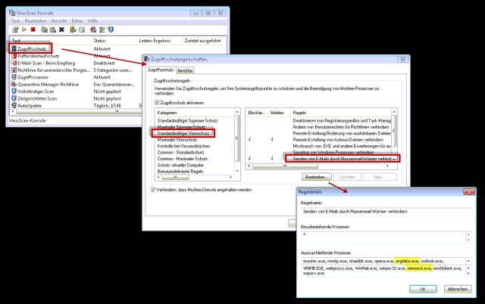Open the Bearbeiten menu
The height and width of the screenshot is (304, 485).
coord(36,21)
